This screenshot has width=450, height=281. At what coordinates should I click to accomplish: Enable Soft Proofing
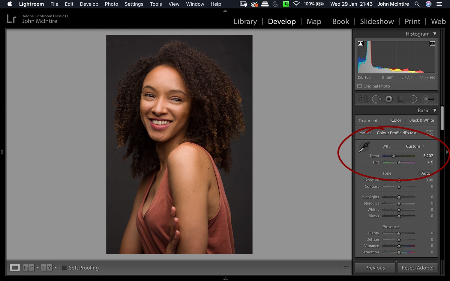[x=64, y=268]
